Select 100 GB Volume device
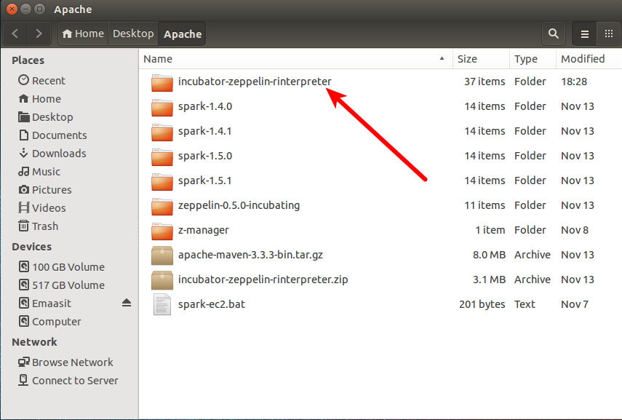 [x=62, y=267]
